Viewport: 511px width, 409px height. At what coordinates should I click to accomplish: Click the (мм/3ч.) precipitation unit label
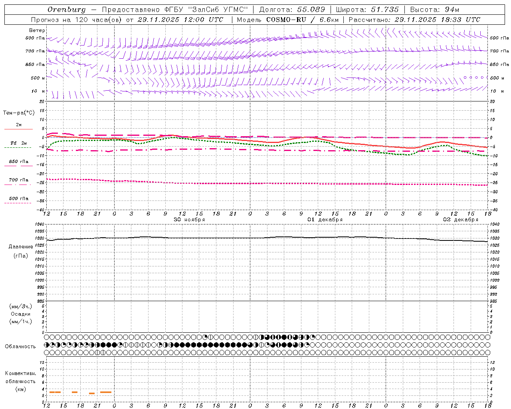[x=21, y=306]
